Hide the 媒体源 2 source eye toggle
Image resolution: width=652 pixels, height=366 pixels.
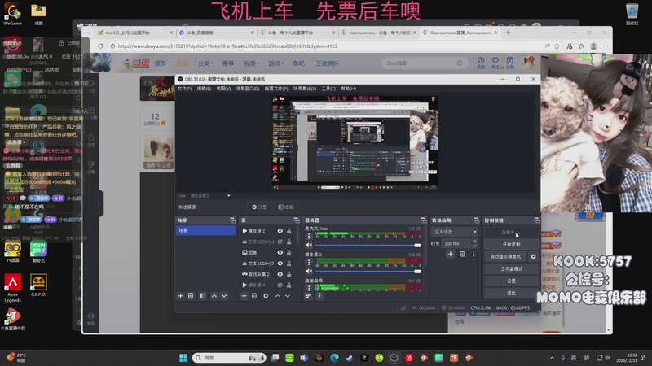(x=280, y=231)
